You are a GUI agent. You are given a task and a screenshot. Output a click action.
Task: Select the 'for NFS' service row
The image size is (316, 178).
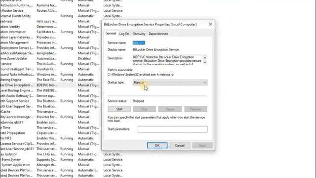[51, 138]
